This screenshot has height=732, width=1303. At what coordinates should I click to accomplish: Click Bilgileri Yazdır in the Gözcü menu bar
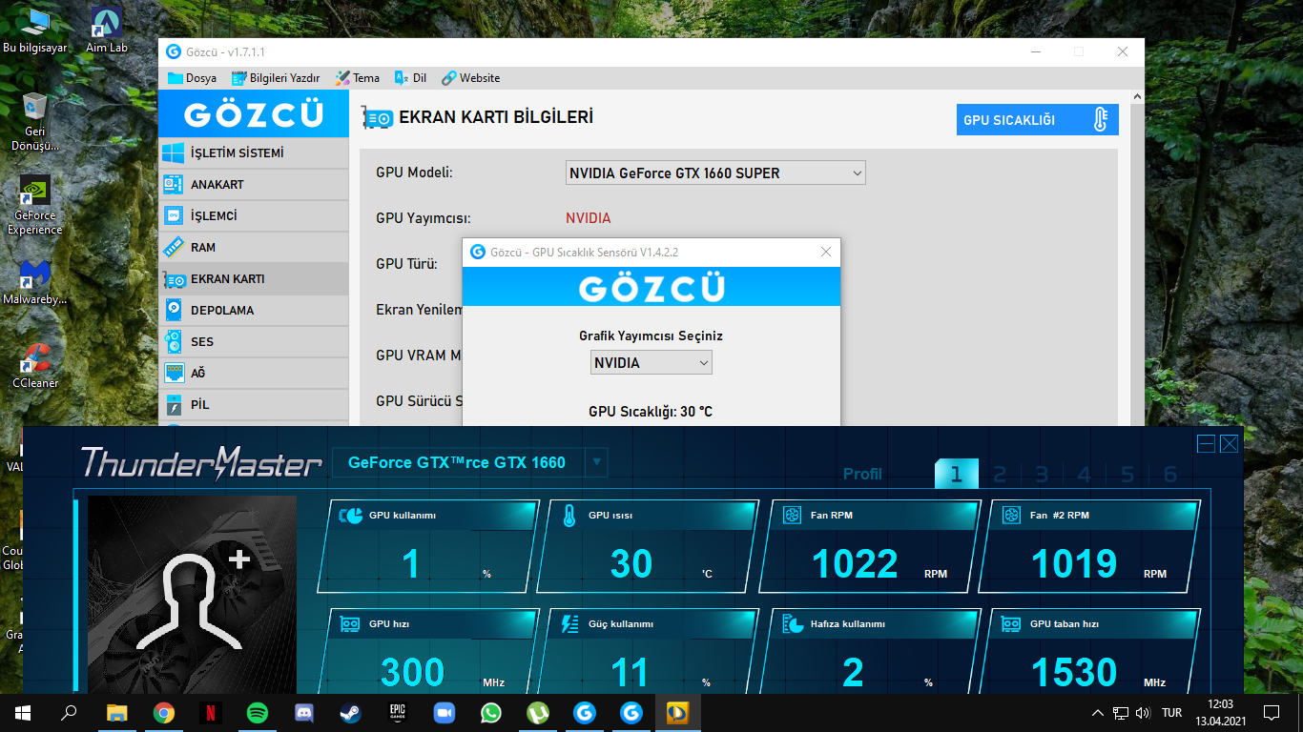(x=275, y=78)
